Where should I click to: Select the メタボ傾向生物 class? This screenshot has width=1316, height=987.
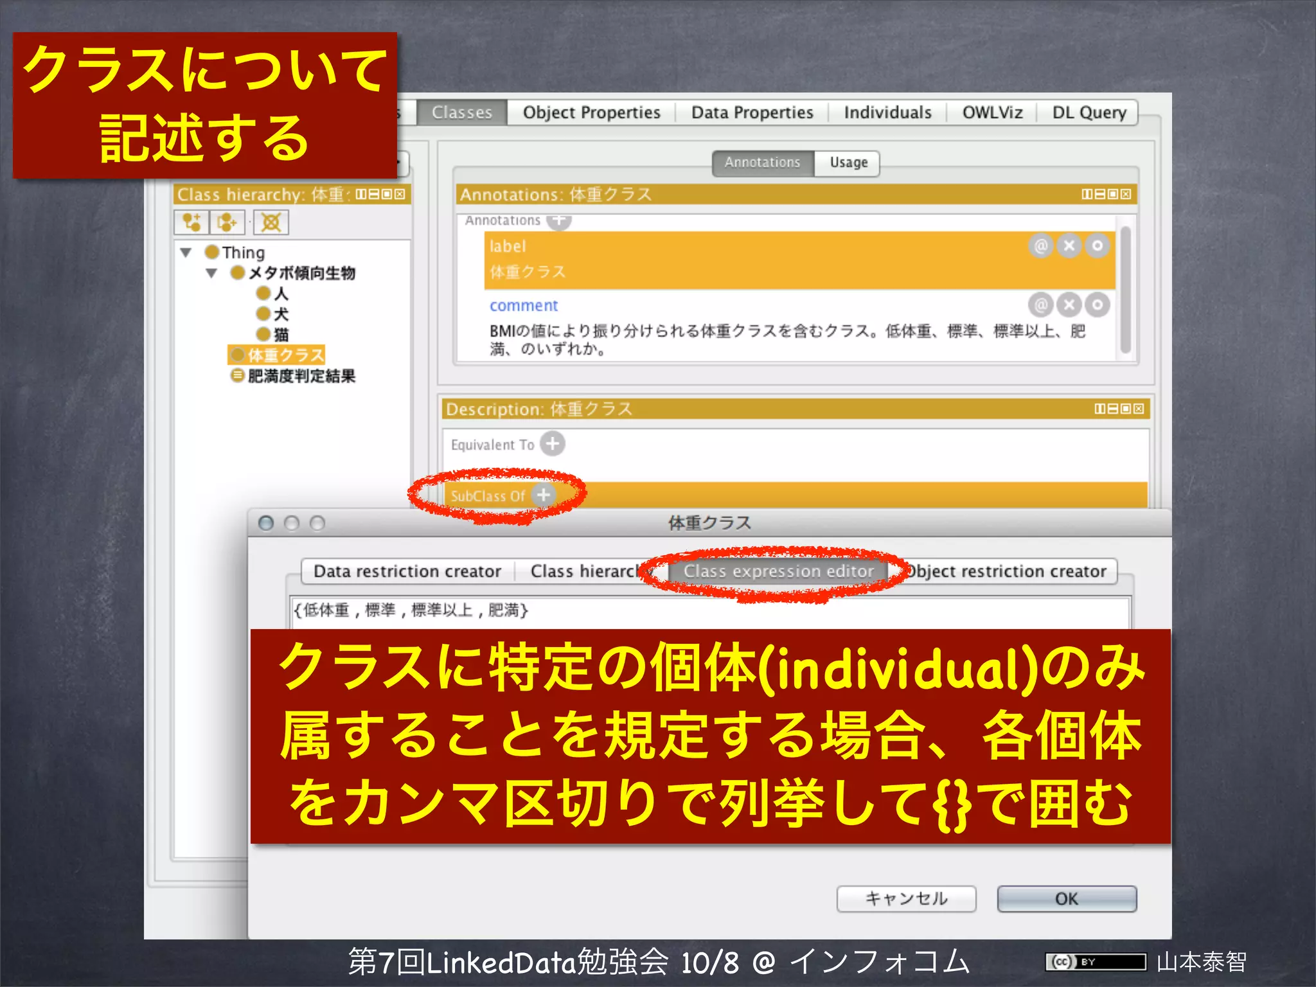[293, 273]
